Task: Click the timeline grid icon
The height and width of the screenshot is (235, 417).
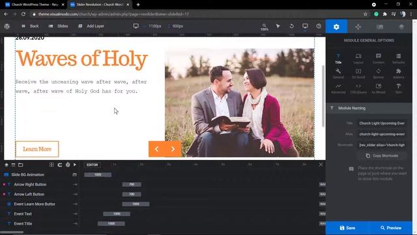Action: pos(51,165)
